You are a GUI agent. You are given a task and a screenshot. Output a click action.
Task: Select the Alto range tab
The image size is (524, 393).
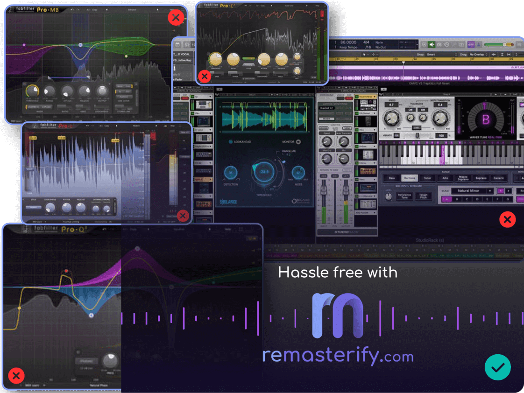(x=446, y=178)
